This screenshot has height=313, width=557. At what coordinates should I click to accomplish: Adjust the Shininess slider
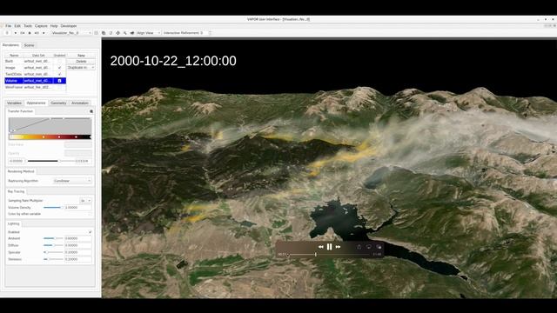point(53,259)
